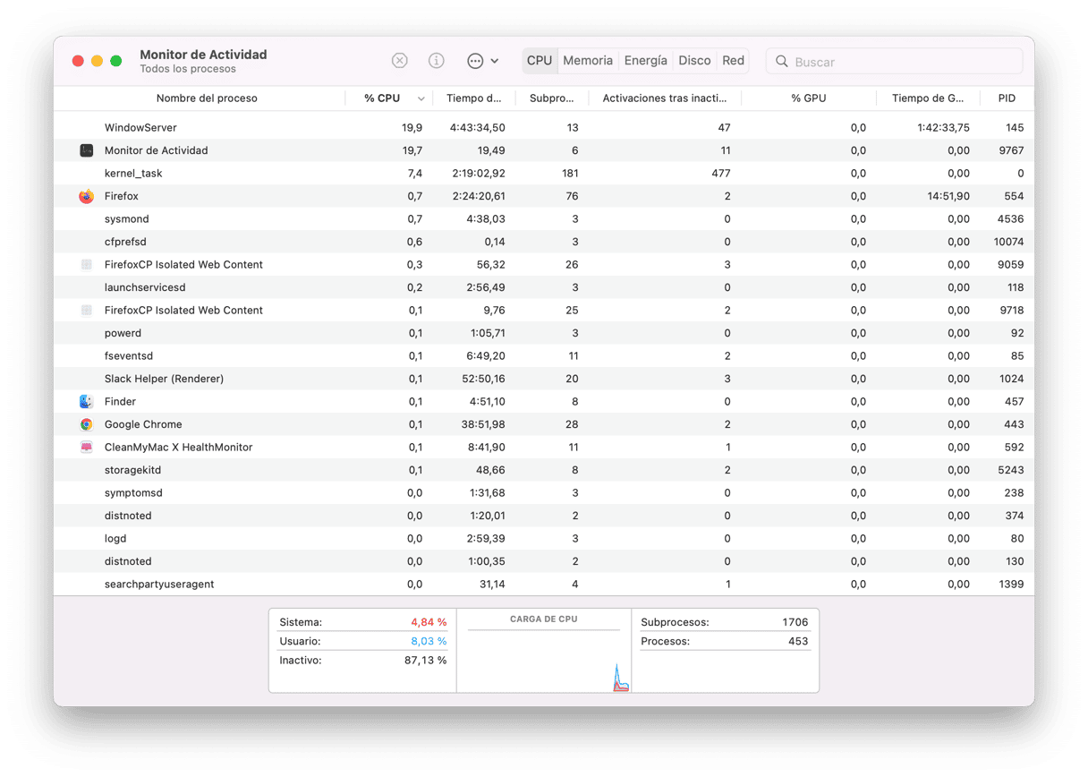Screen dimensions: 1088x777
Task: Select the logd process
Action: click(115, 539)
